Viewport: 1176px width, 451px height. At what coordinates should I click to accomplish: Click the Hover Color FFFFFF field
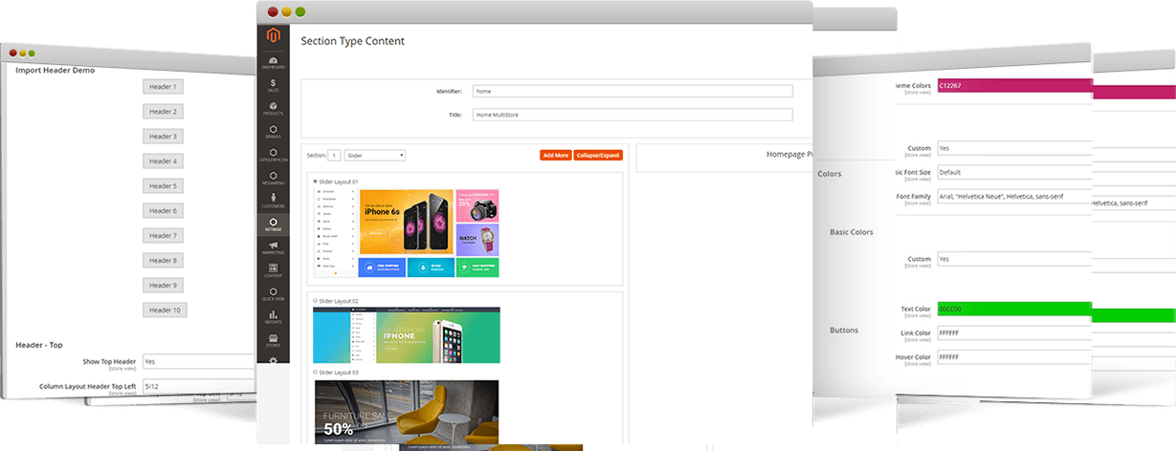(1014, 356)
